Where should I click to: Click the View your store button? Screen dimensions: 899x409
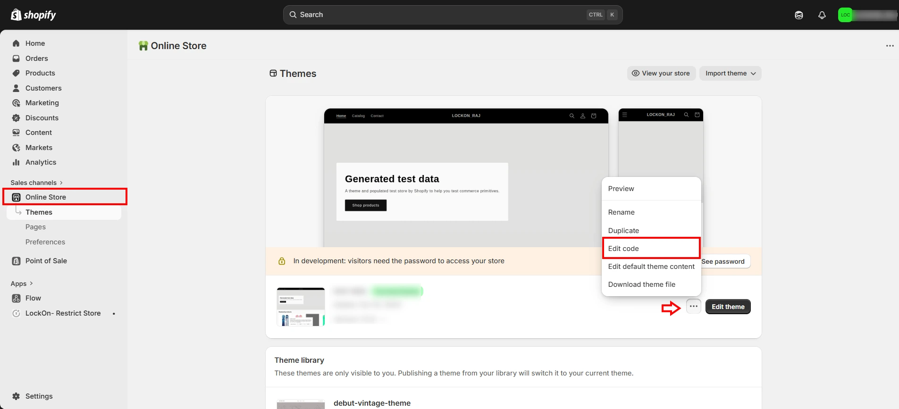(x=661, y=73)
